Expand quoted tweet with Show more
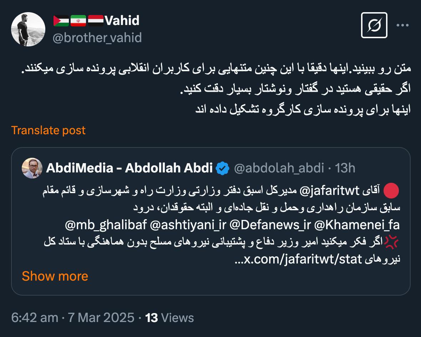Viewport: 421px width, 337px height. click(55, 276)
